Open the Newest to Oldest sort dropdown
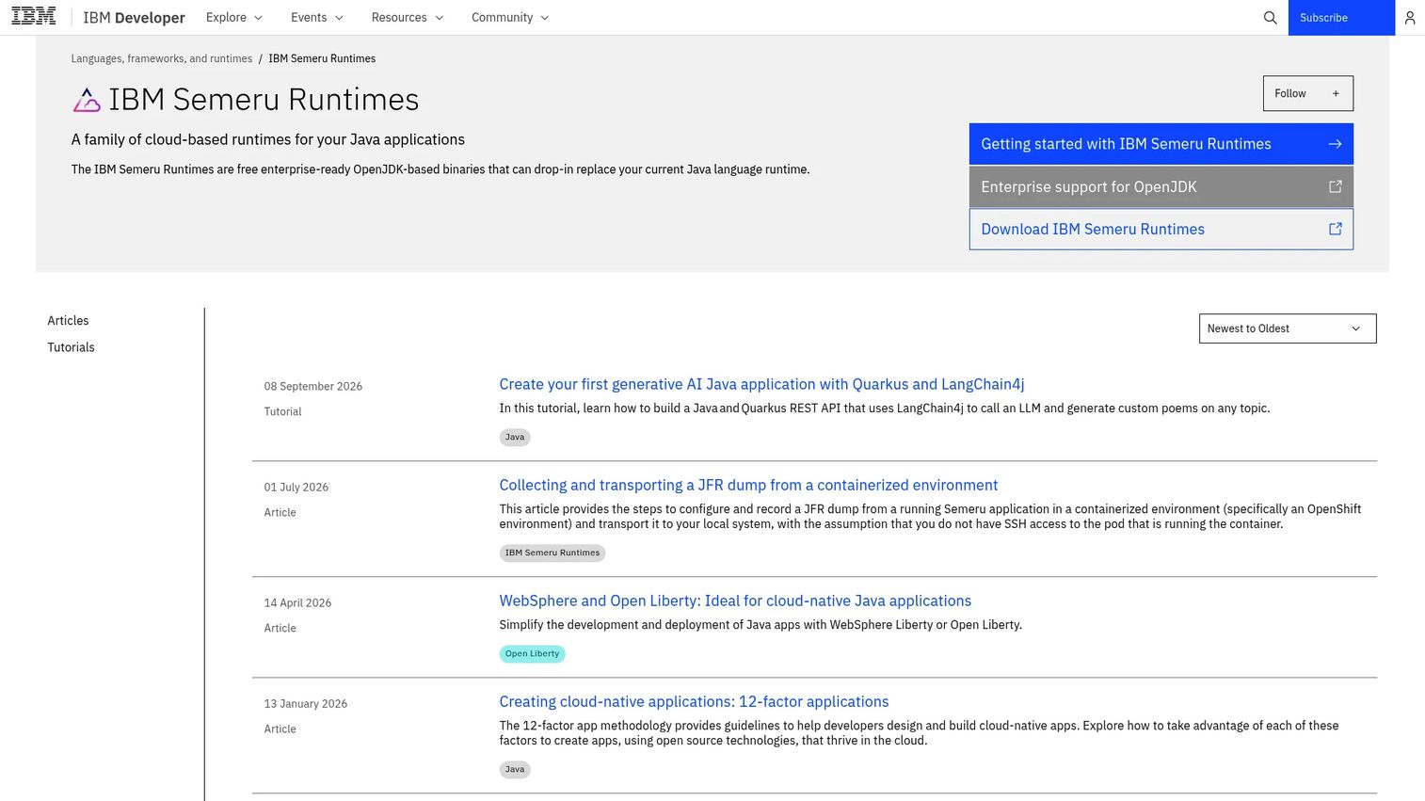The width and height of the screenshot is (1425, 801). [1288, 328]
